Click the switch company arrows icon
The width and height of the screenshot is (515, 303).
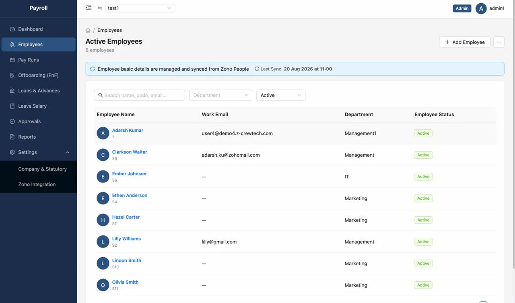(x=100, y=8)
